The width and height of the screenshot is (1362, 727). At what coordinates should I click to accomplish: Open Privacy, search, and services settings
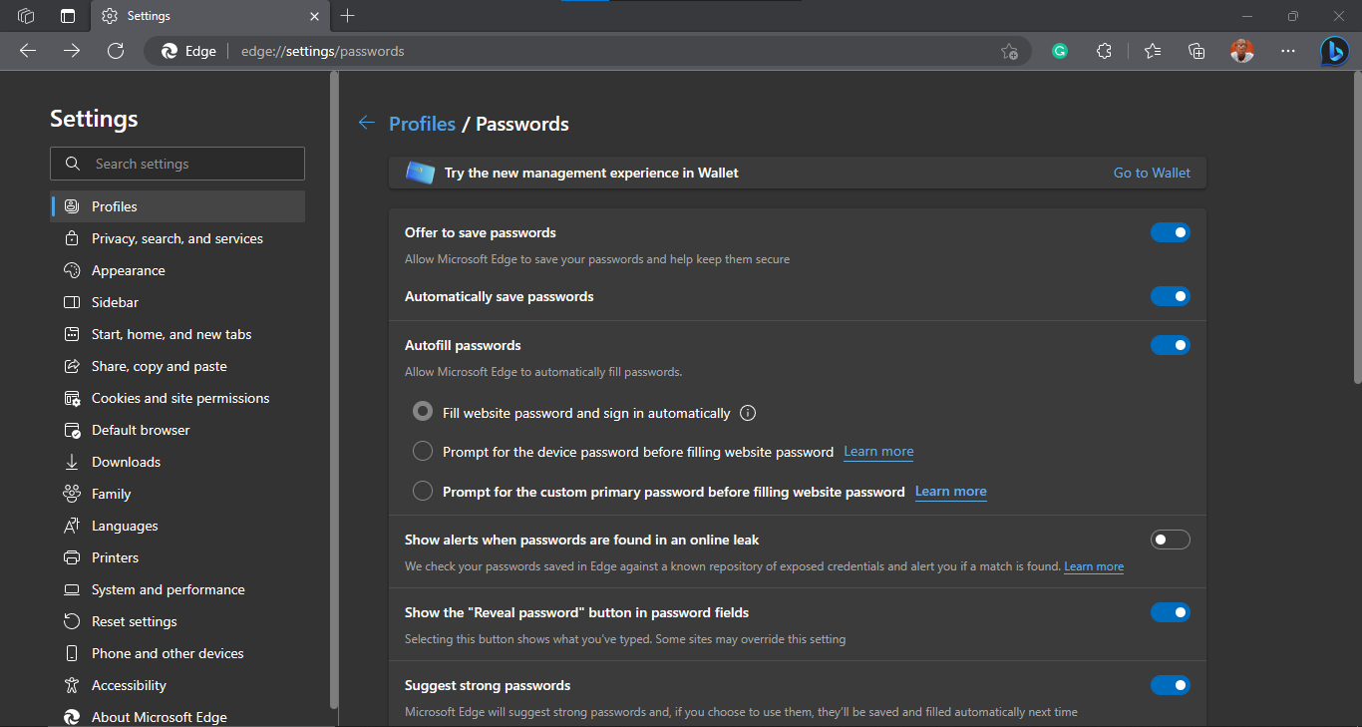tap(177, 238)
